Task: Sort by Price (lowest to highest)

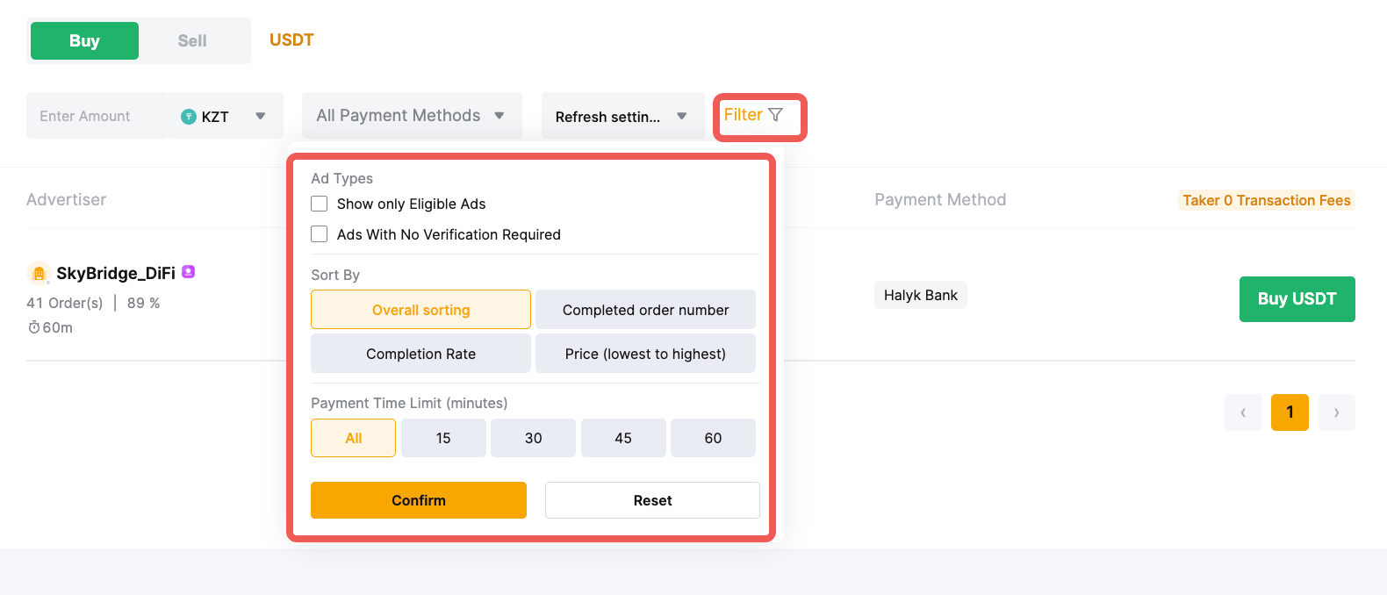Action: pyautogui.click(x=645, y=354)
